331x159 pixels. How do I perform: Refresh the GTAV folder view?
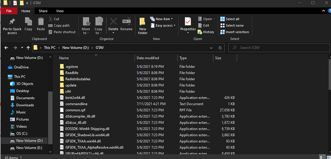click(x=220, y=48)
